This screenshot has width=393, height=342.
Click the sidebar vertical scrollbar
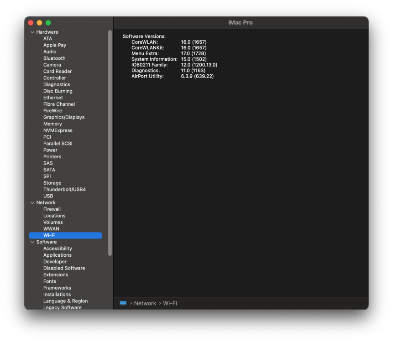point(110,143)
